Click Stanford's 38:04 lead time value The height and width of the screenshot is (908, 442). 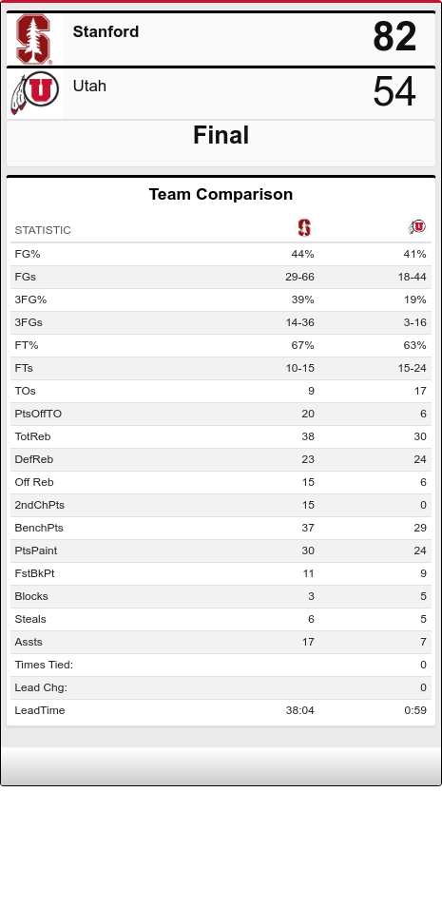[300, 710]
